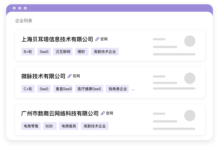Select the SaaS tag under 上海贝耳塔信息技术有限公司
The image size is (219, 148).
(x=44, y=52)
